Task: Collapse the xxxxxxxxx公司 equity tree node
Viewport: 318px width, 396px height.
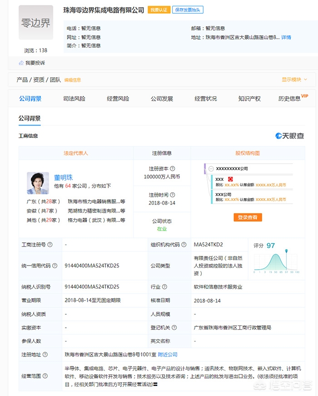Action: (211, 169)
